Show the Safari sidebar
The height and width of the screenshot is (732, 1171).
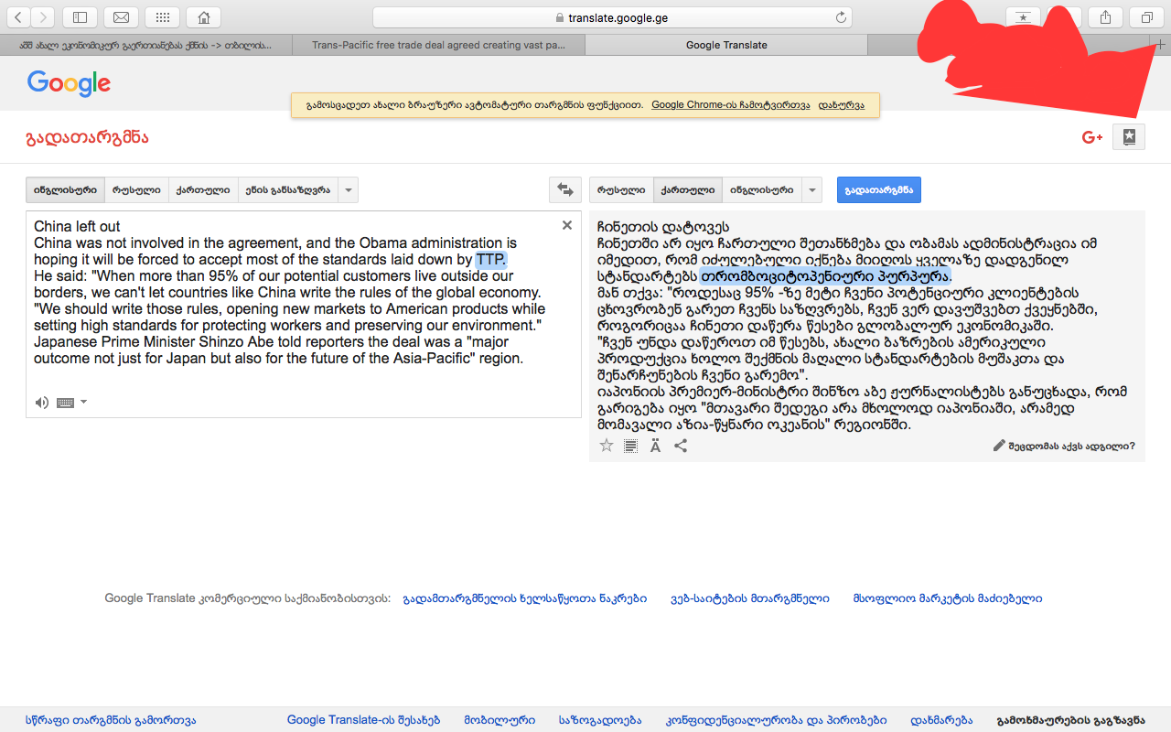pyautogui.click(x=80, y=16)
